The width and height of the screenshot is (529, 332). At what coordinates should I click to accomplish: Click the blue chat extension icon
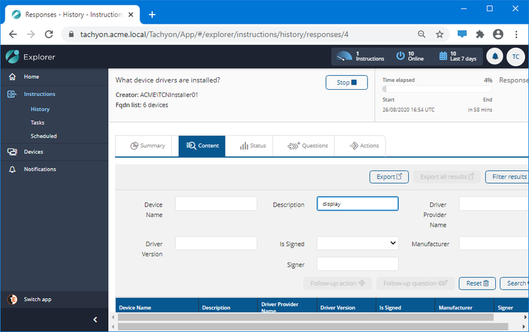(462, 34)
